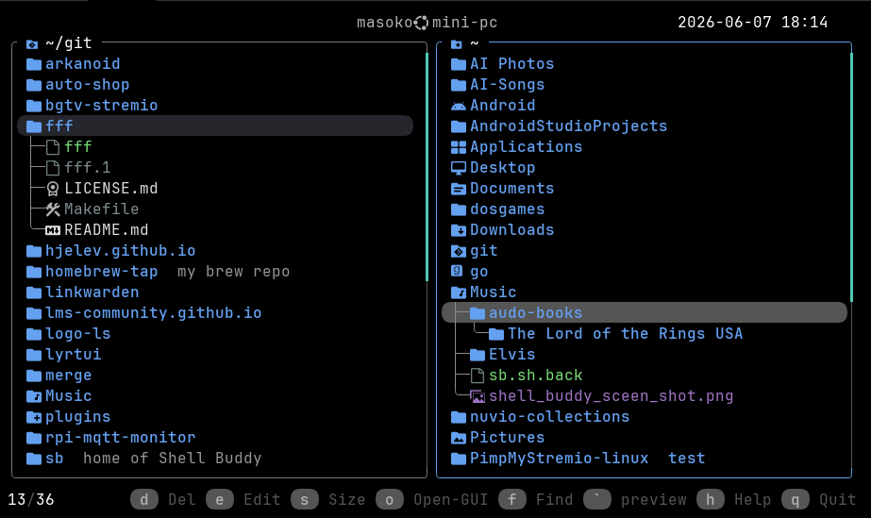Click the q Quit key hint

[x=819, y=500]
